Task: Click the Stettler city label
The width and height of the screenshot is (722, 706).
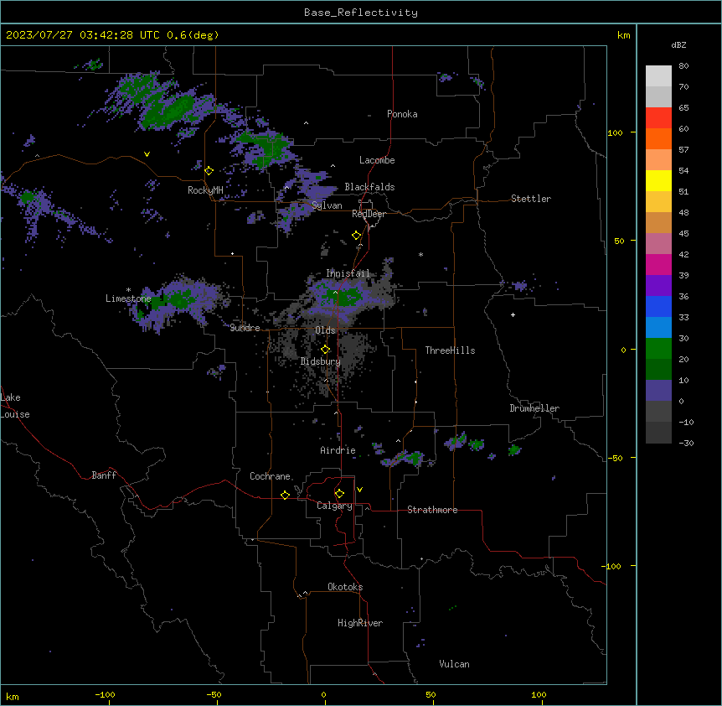Action: coord(531,199)
